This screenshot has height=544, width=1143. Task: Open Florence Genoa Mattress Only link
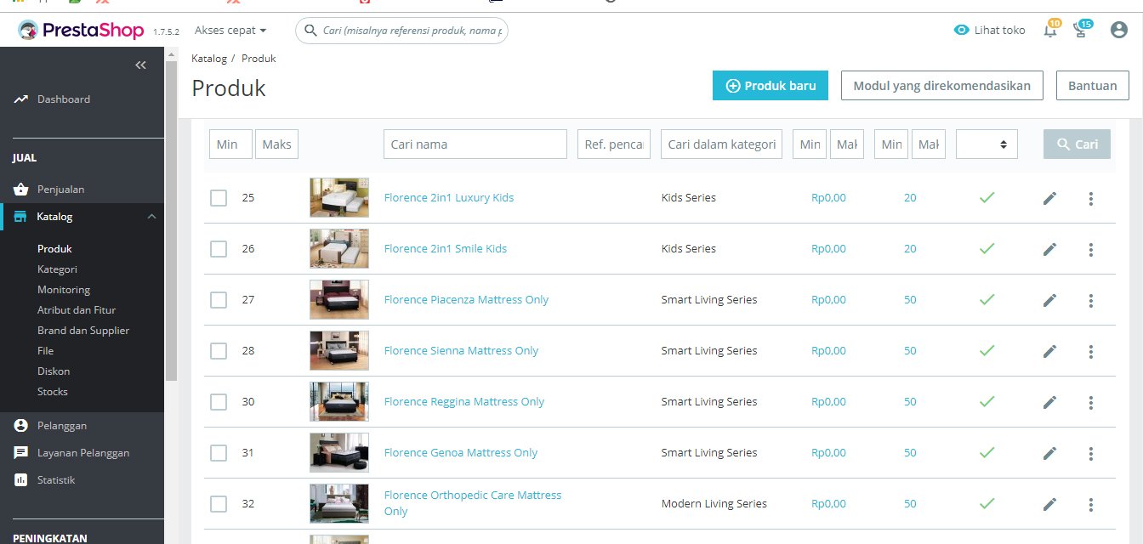pos(461,453)
